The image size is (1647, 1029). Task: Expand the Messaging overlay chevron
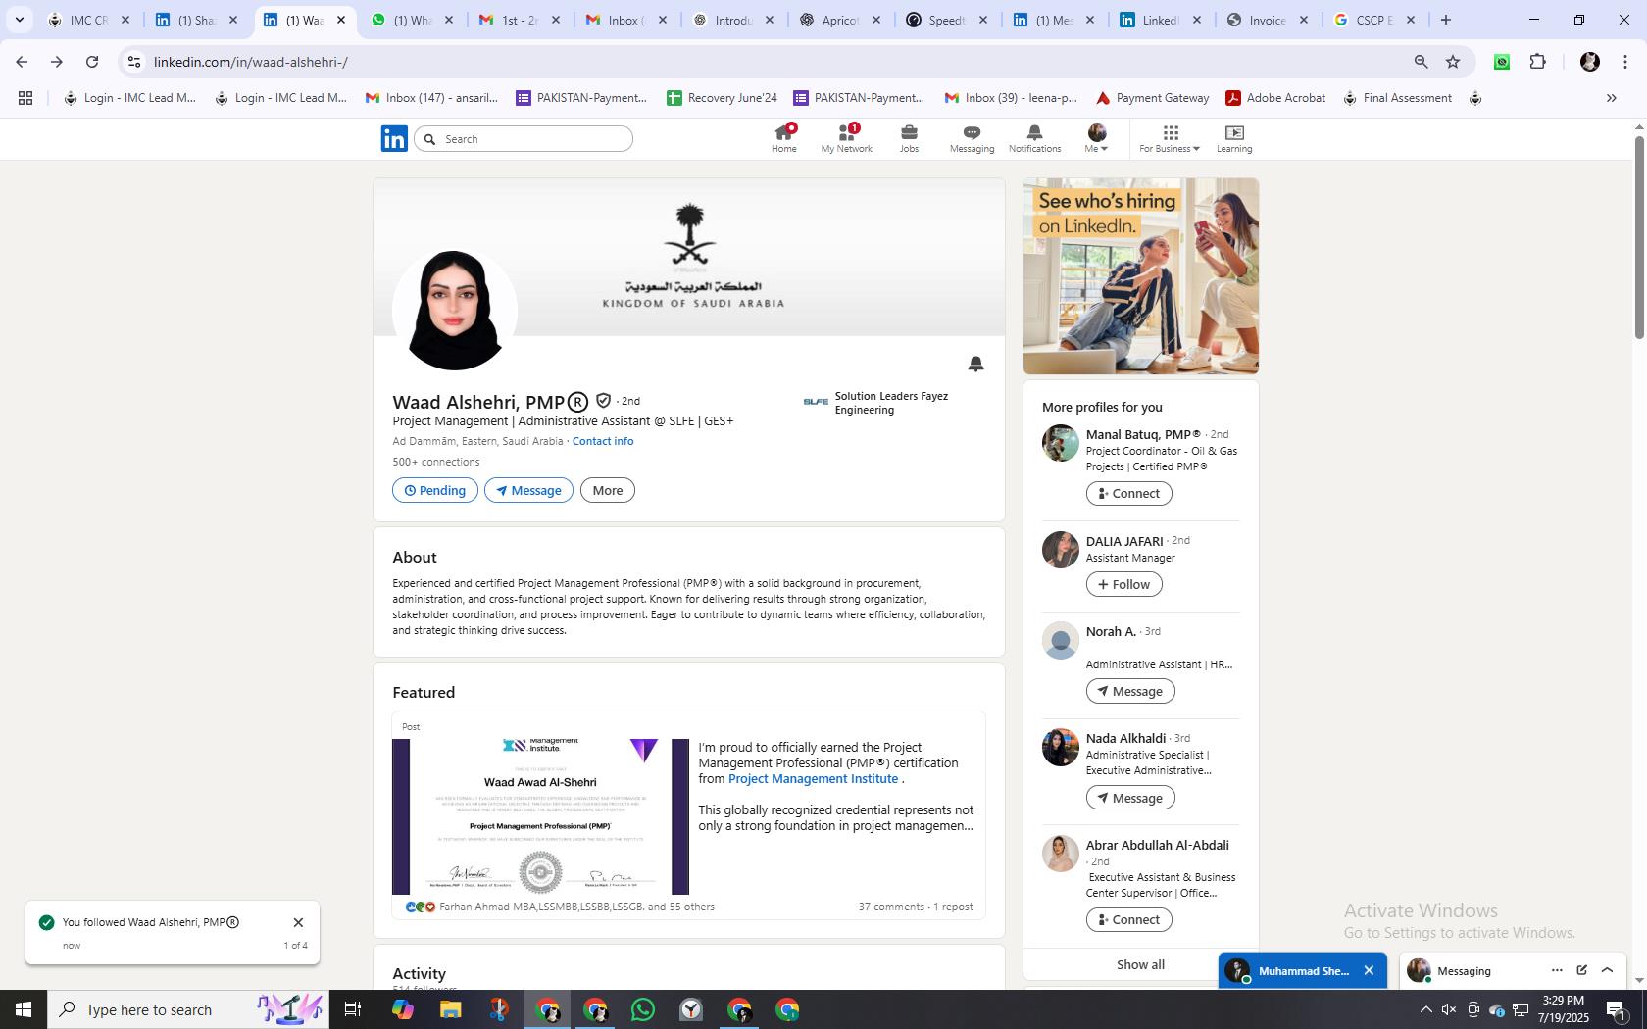(x=1607, y=970)
